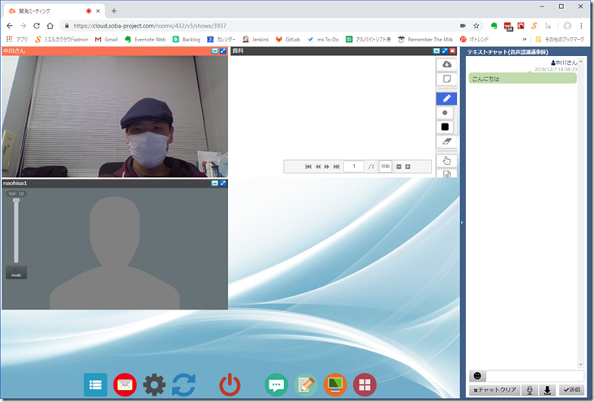Click the 送信 send button
This screenshot has height=402, width=594.
tap(571, 390)
